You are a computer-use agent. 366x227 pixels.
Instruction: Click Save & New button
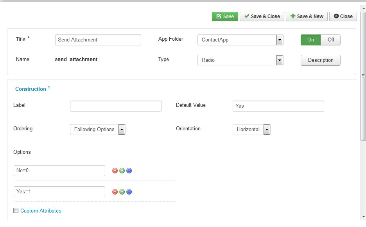coord(307,16)
